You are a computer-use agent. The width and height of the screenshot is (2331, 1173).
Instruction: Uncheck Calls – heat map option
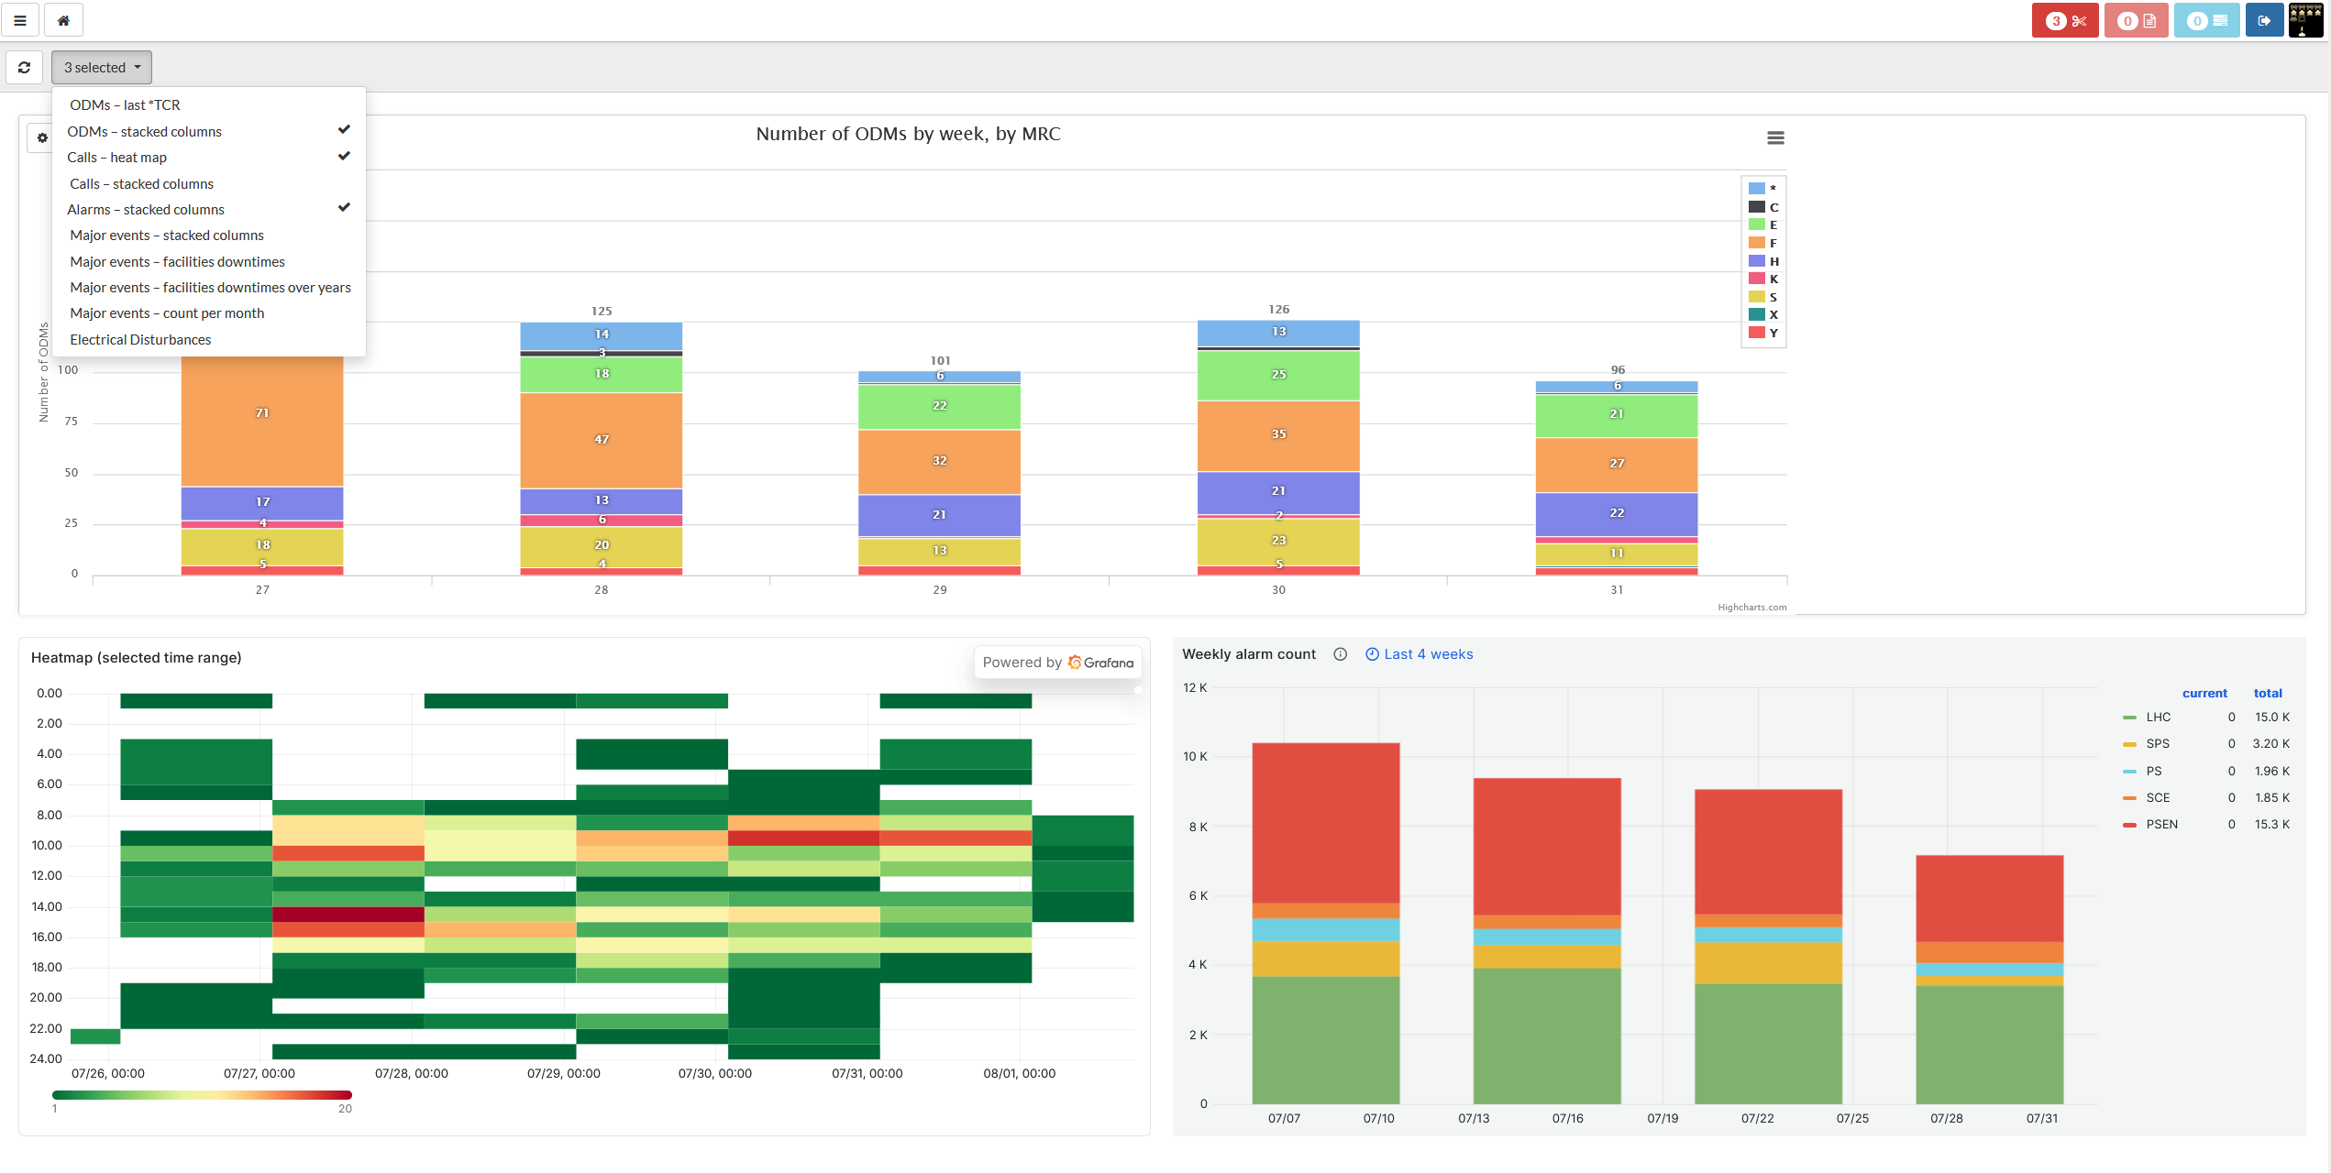(x=209, y=157)
